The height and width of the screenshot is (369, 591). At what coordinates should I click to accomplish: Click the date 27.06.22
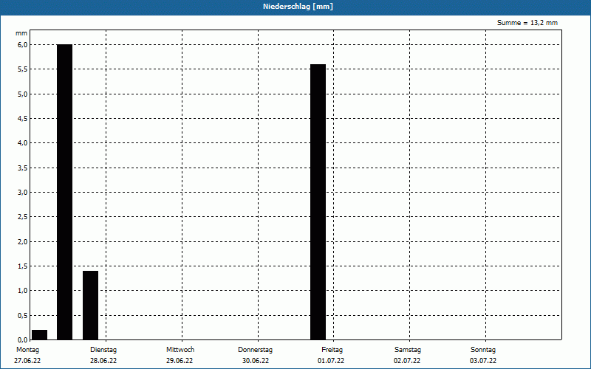pyautogui.click(x=27, y=360)
